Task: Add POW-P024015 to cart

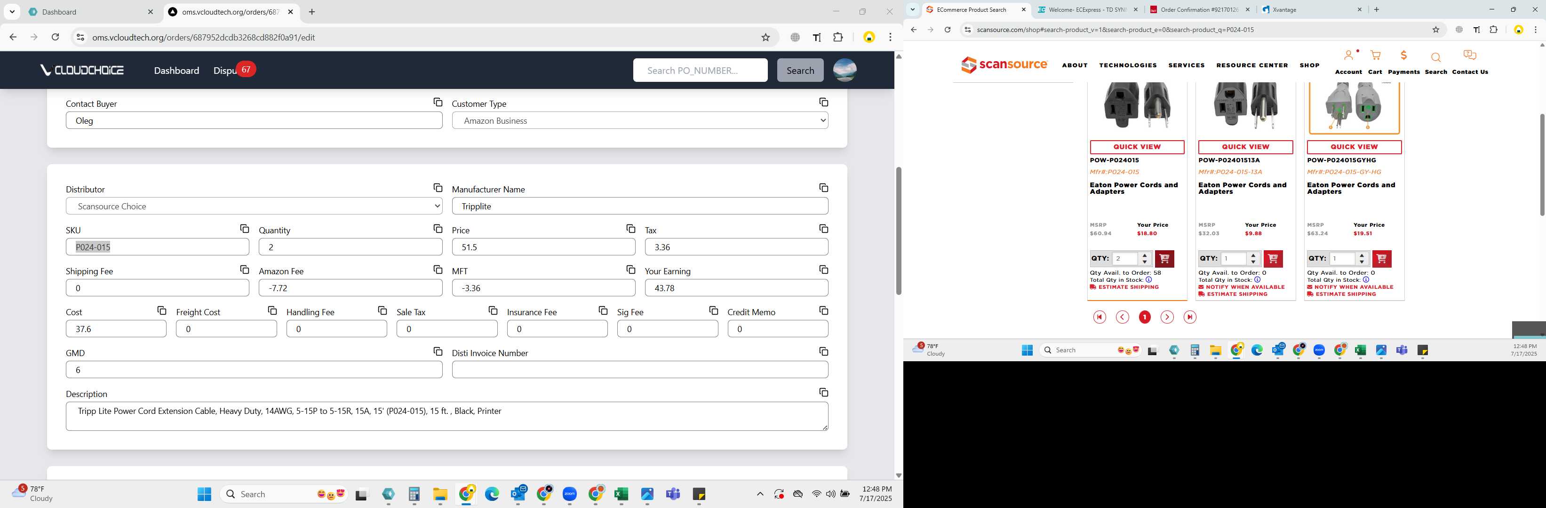Action: click(1164, 259)
